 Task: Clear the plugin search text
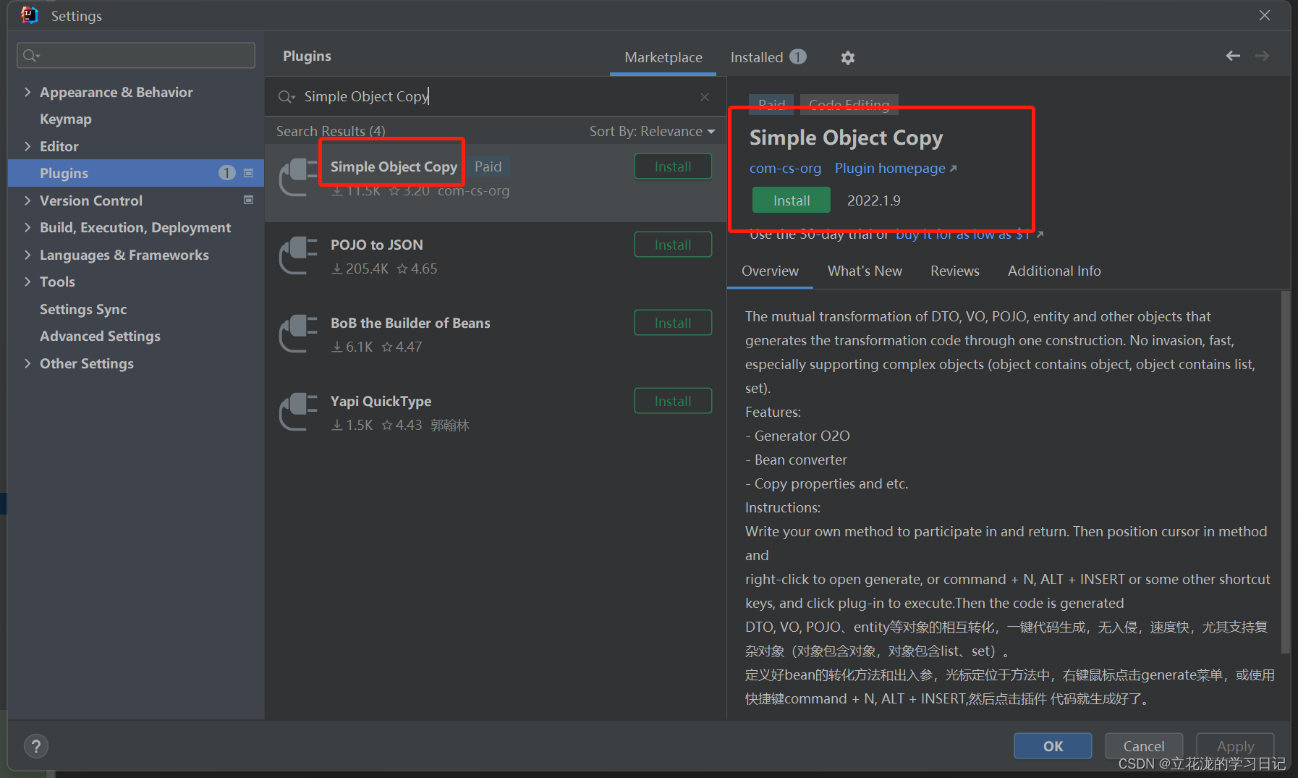tap(705, 97)
